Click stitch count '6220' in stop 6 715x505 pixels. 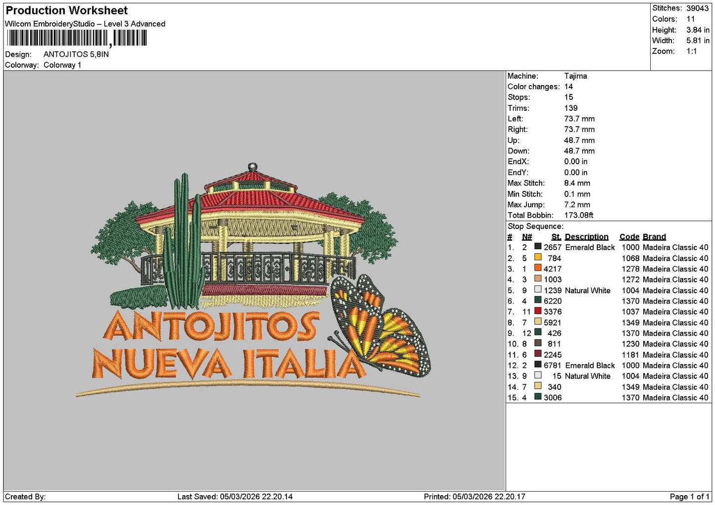pos(553,301)
